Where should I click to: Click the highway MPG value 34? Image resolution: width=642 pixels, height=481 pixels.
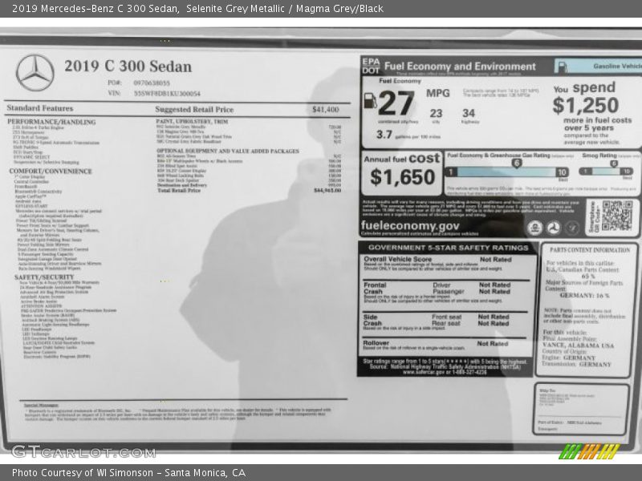pos(469,113)
